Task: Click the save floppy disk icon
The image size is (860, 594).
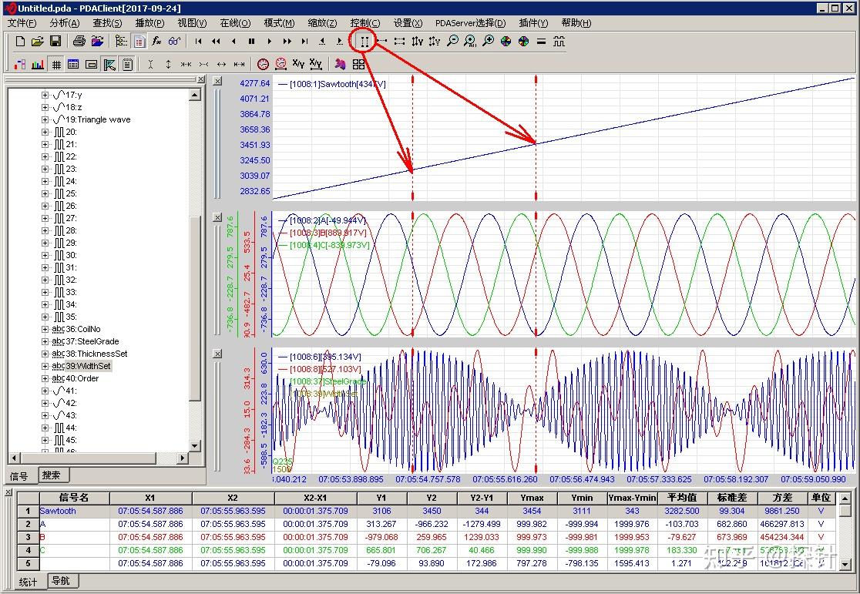Action: (55, 41)
